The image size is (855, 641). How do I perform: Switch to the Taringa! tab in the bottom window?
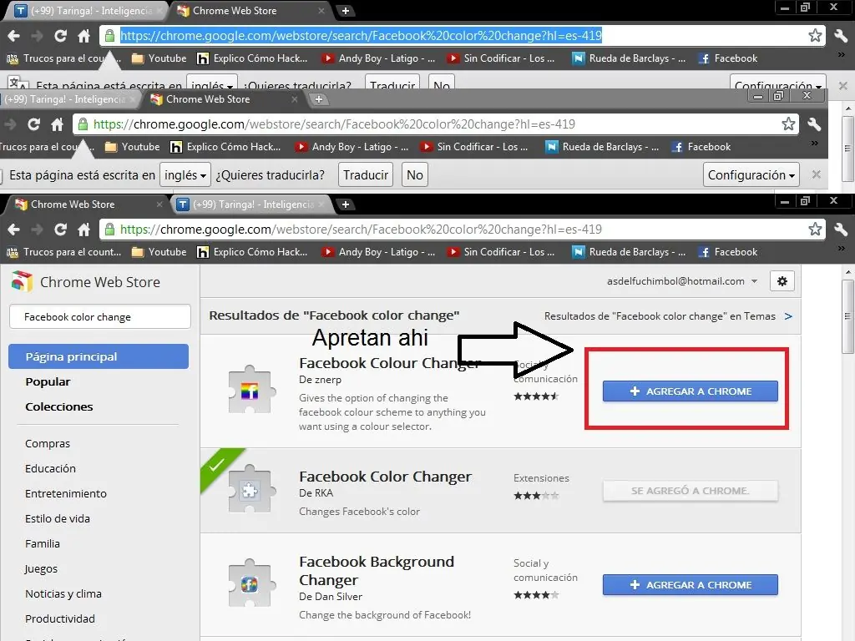[251, 204]
